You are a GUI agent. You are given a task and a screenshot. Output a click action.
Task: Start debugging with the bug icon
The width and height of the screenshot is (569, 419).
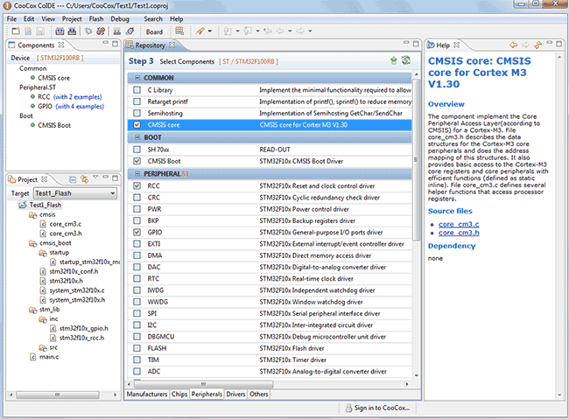click(88, 31)
